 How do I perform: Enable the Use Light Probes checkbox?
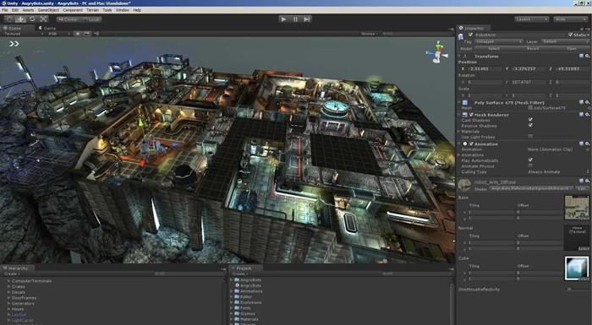pyautogui.click(x=530, y=137)
